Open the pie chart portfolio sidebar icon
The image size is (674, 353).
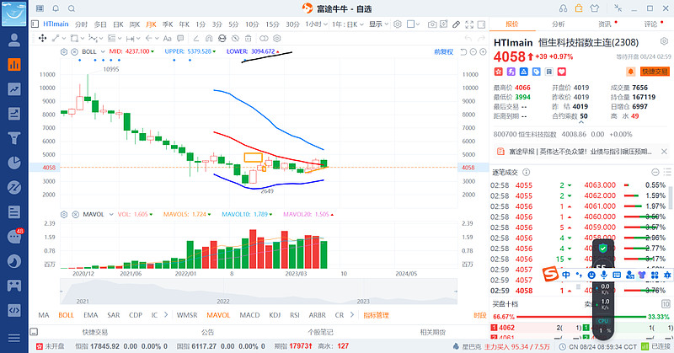14,163
